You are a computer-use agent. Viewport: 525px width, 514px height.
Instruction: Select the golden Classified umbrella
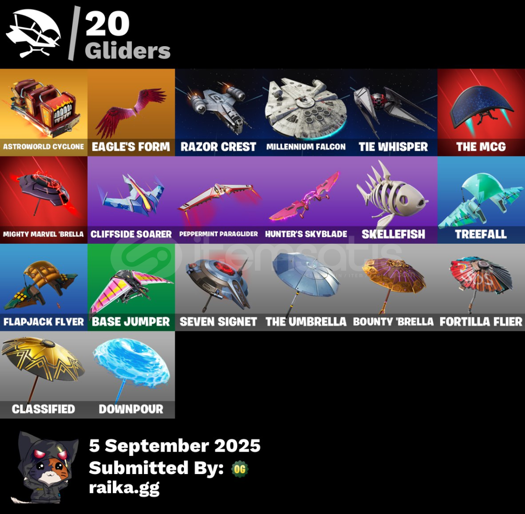[43, 375]
